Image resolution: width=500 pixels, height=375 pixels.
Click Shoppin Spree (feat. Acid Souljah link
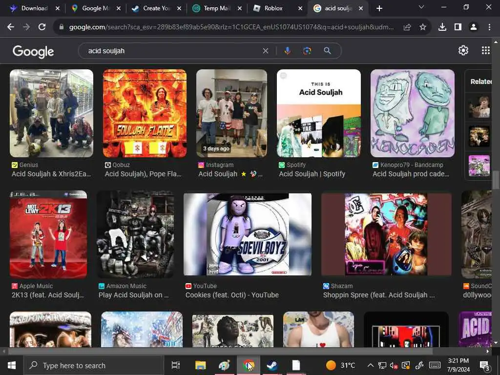click(378, 295)
